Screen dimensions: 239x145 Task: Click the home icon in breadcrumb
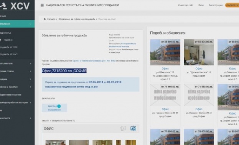coord(45,19)
